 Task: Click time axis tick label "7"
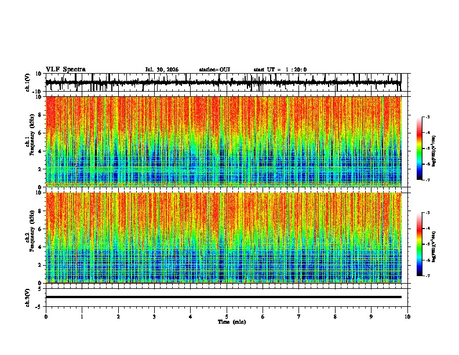(x=299, y=317)
